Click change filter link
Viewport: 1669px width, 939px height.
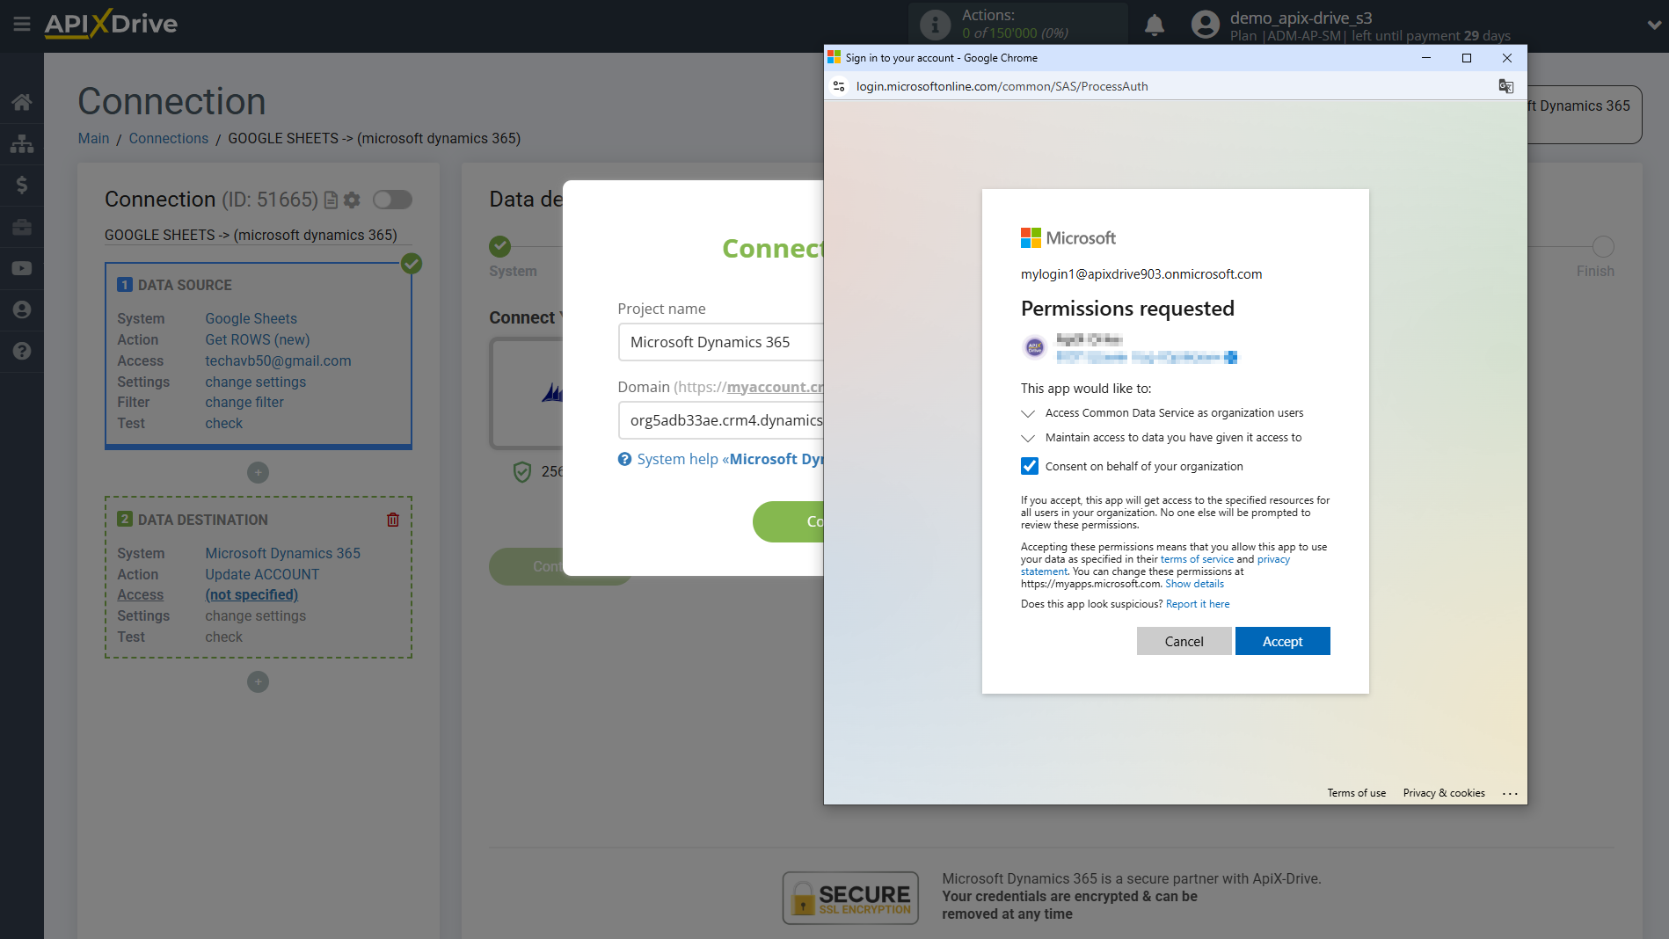click(244, 402)
